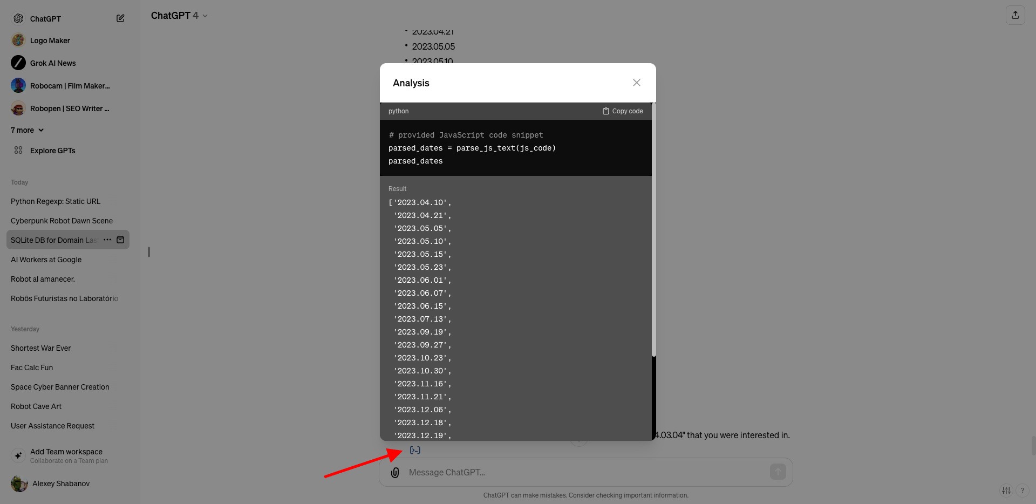This screenshot has height=504, width=1036.
Task: Click Explore GPTs link
Action: click(x=52, y=151)
